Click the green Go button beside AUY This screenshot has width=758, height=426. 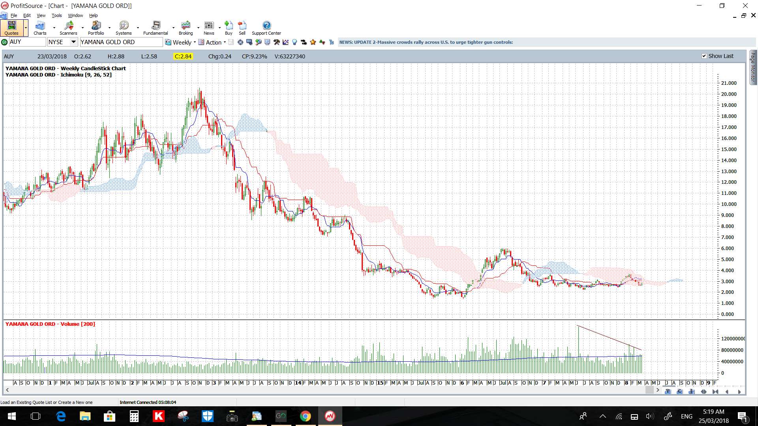pos(4,42)
